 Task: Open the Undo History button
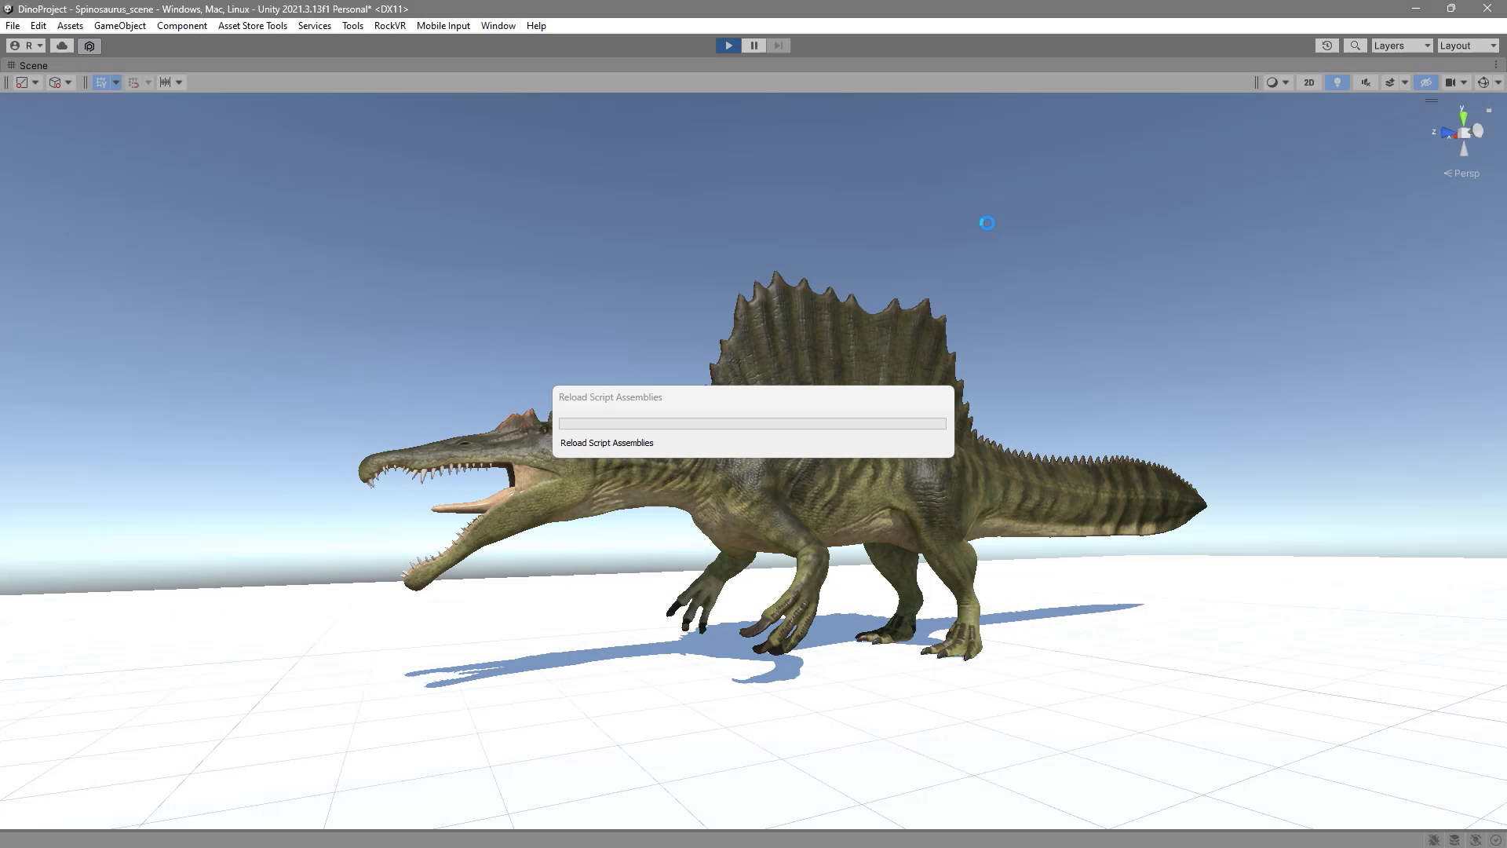(1327, 46)
